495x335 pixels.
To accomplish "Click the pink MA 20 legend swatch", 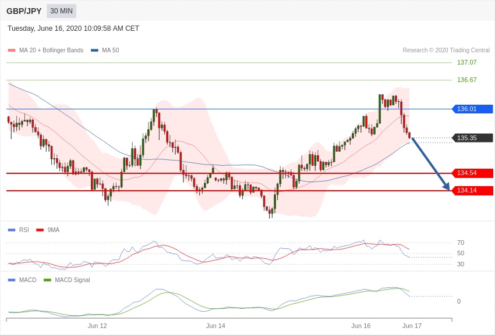I will click(x=12, y=51).
